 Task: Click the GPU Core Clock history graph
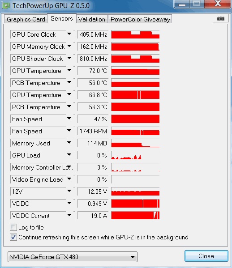[135, 34]
